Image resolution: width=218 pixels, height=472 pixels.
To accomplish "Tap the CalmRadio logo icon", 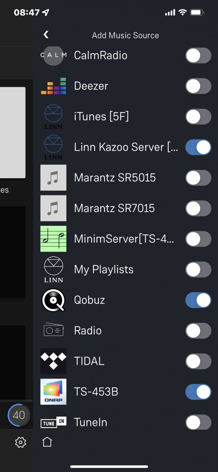I will click(53, 55).
